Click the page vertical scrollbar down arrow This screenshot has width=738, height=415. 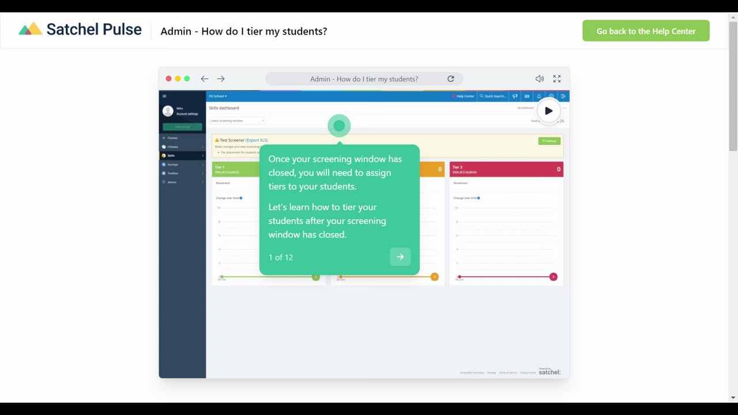point(733,397)
